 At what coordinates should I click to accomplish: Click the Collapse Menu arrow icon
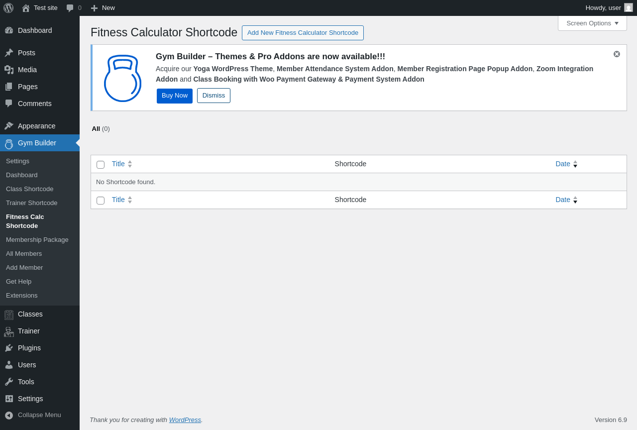9,415
